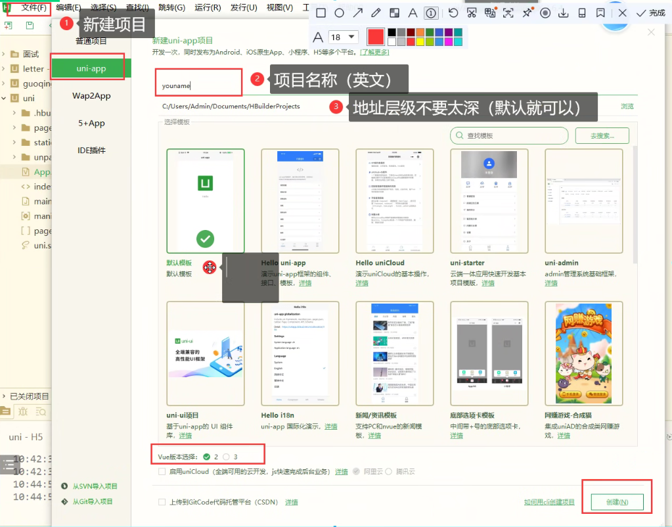Screen dimensions: 672x527
Task: Start screen recording with record icon
Action: pos(545,13)
